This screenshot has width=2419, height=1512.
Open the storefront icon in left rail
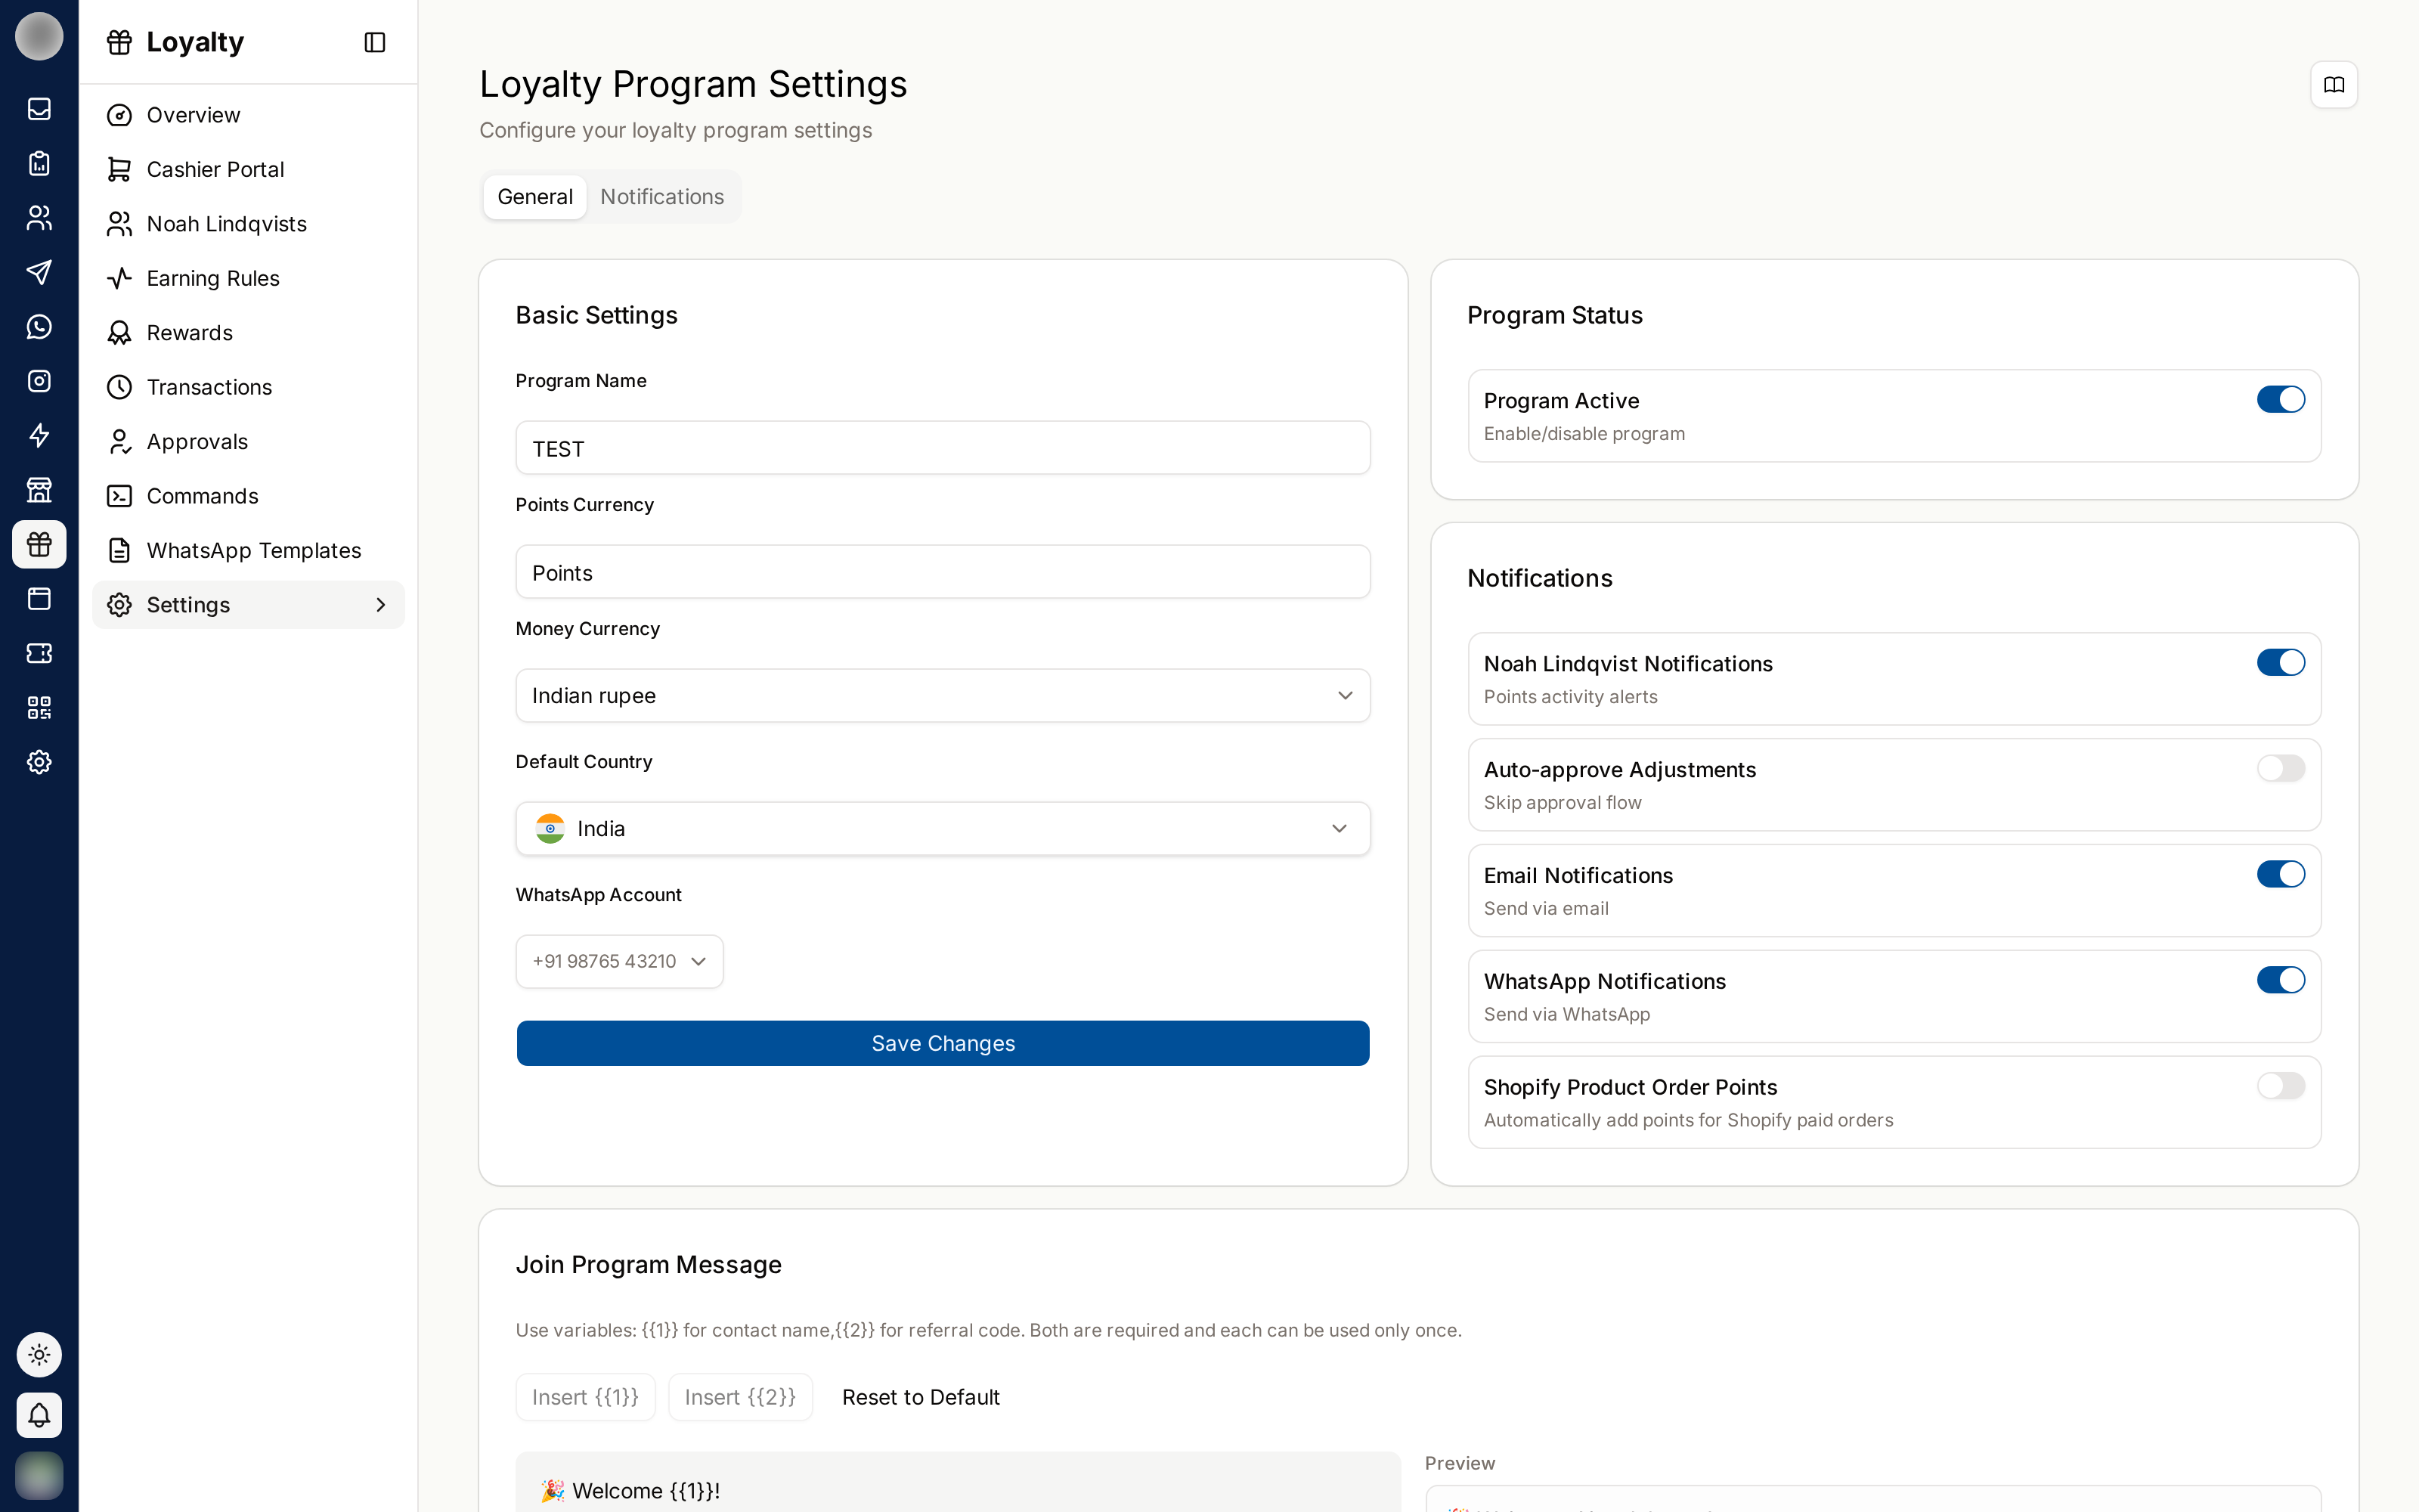(x=39, y=490)
